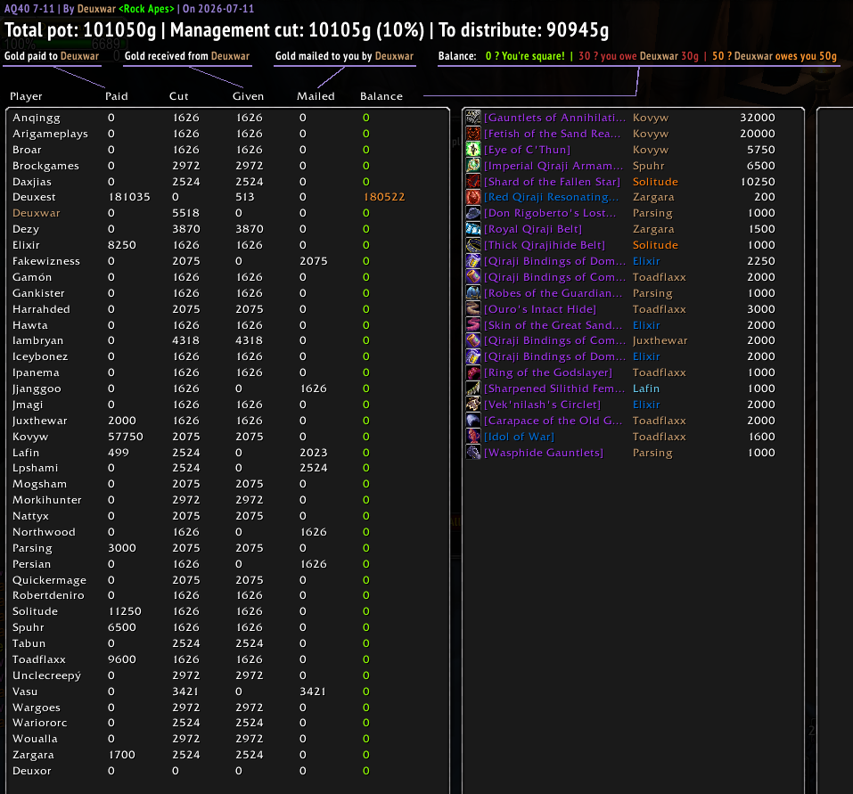This screenshot has height=794, width=853.
Task: Click the Thick Qirajihide Belt icon
Action: tap(473, 245)
